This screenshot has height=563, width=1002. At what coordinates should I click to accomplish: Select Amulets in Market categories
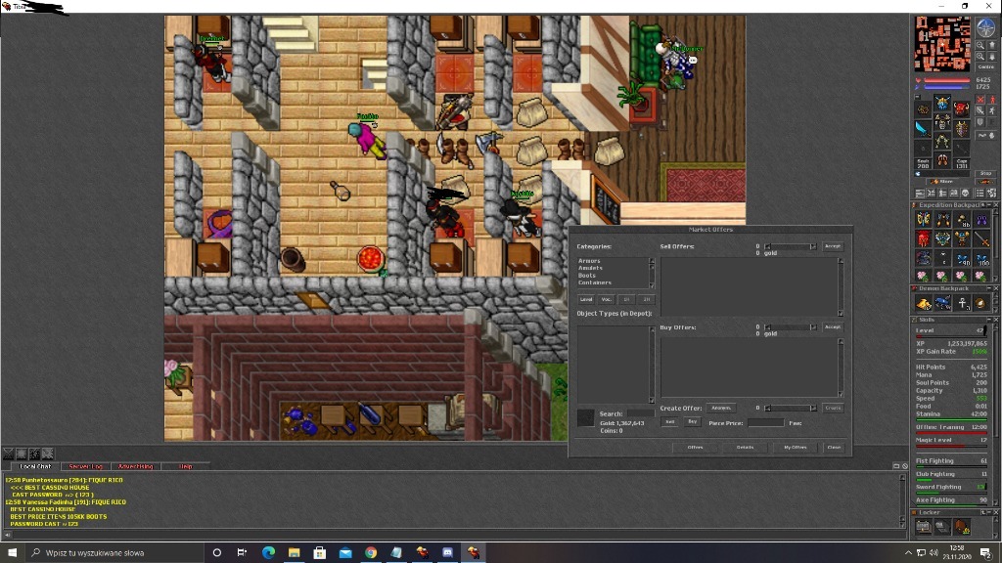(590, 268)
